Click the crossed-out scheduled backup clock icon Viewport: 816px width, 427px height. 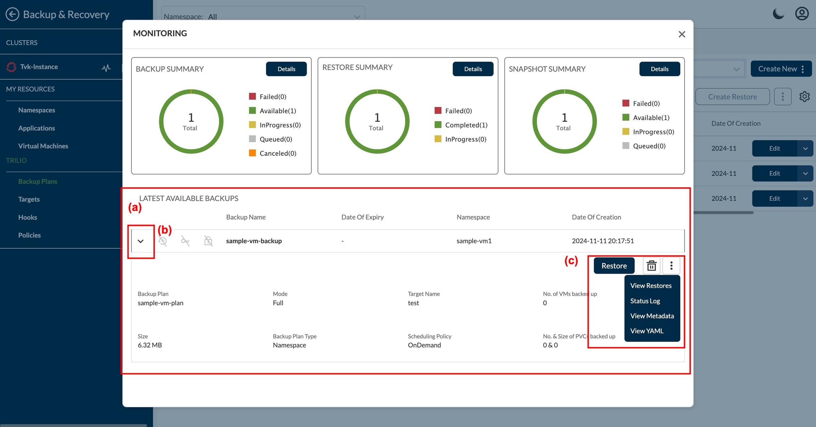pos(163,241)
